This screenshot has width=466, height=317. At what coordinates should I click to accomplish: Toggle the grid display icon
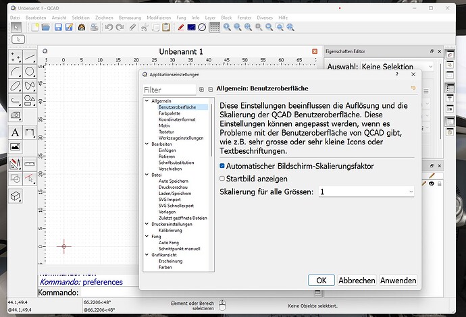coord(215,27)
